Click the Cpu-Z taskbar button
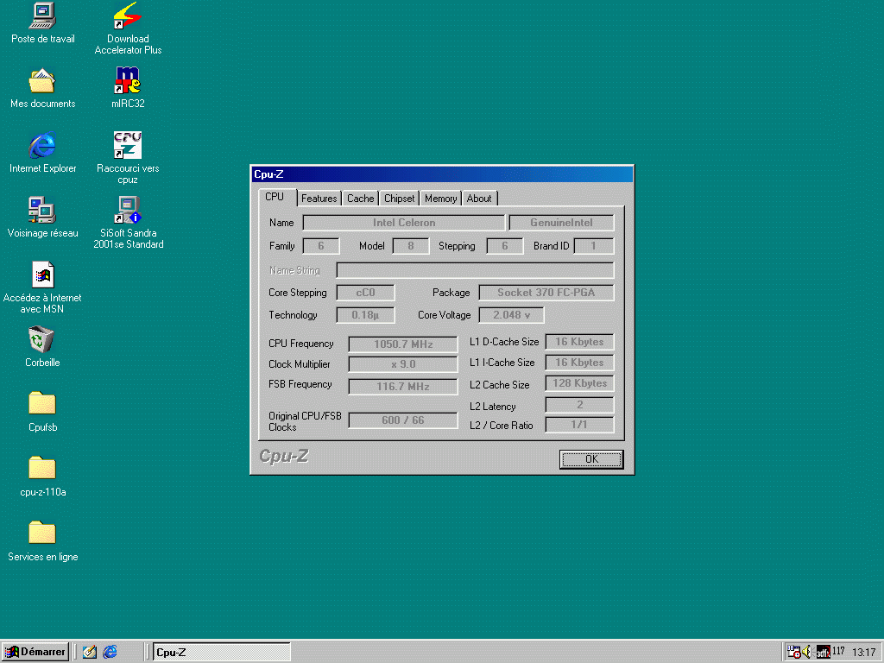This screenshot has height=663, width=884. (222, 653)
